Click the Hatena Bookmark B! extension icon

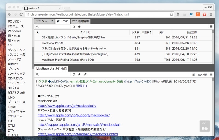pyautogui.click(x=191, y=14)
